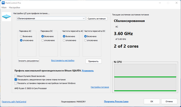Click the upper CPU core usage graph
The height and width of the screenshot is (107, 181).
click(145, 71)
